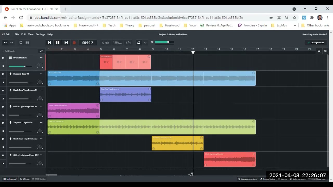Adjust the Buzzard Bass 04 volume slider

20,83
